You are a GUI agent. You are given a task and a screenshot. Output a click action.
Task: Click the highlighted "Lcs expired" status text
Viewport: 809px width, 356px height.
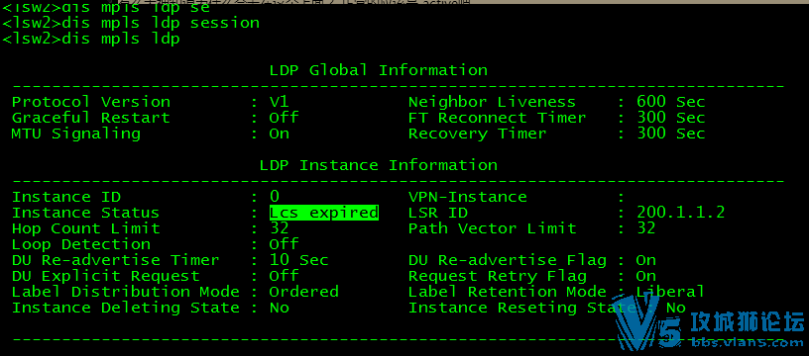pyautogui.click(x=324, y=213)
